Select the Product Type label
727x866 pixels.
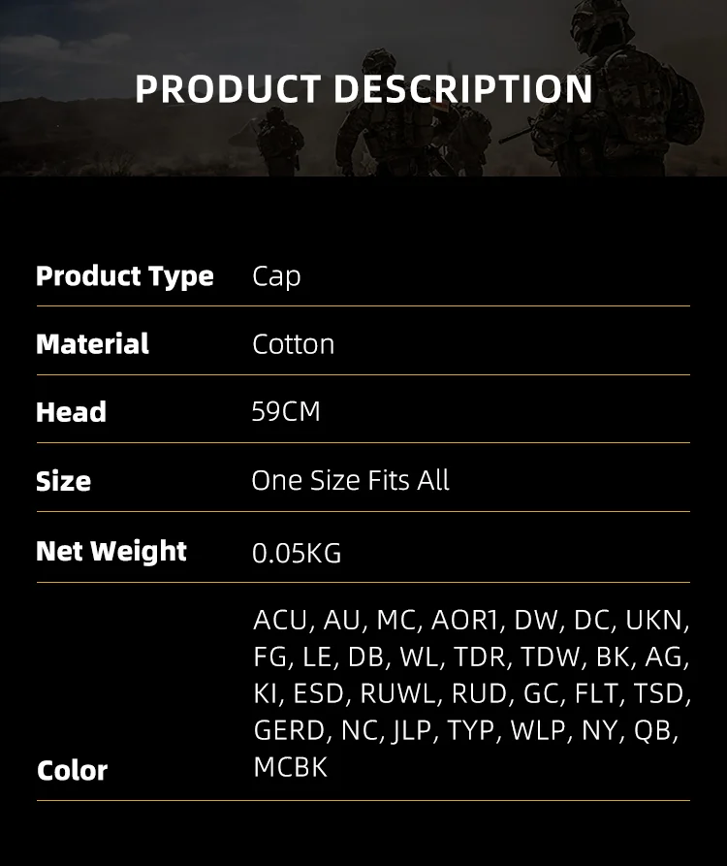pyautogui.click(x=125, y=276)
